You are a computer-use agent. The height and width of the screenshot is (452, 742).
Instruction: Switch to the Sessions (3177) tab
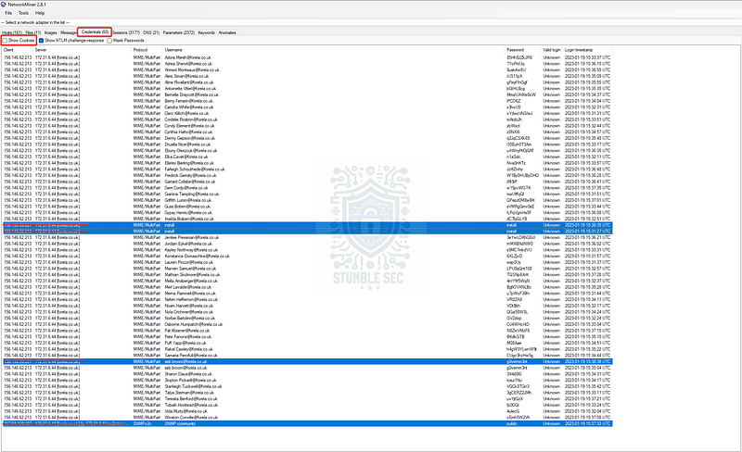(x=126, y=32)
